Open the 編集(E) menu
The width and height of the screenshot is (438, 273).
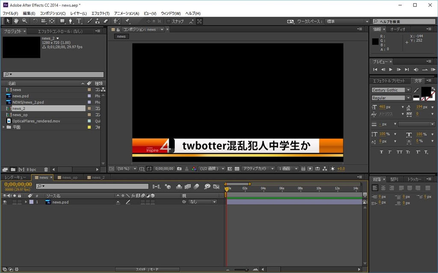pos(29,13)
